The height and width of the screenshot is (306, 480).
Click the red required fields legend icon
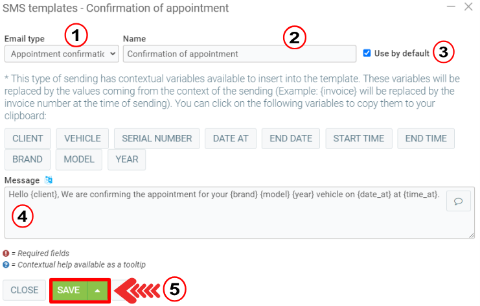tap(6, 253)
